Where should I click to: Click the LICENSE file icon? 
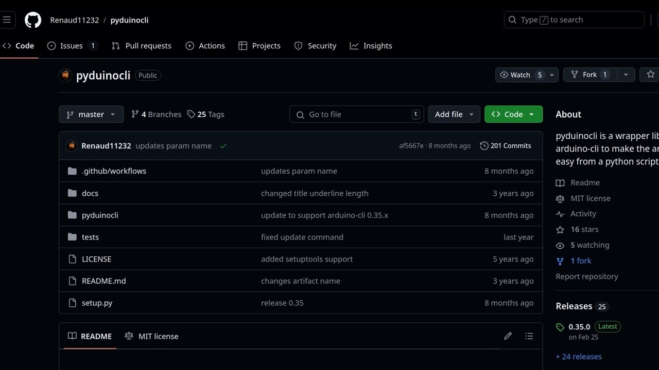click(72, 259)
